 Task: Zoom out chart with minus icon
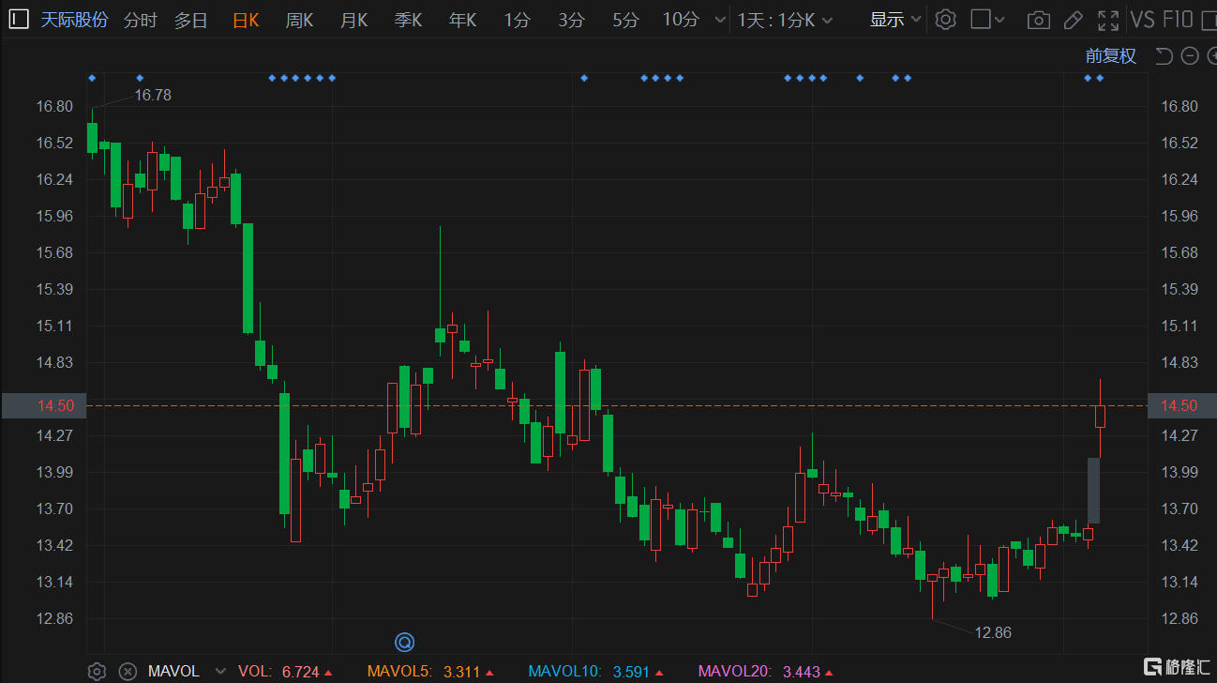[x=1190, y=56]
